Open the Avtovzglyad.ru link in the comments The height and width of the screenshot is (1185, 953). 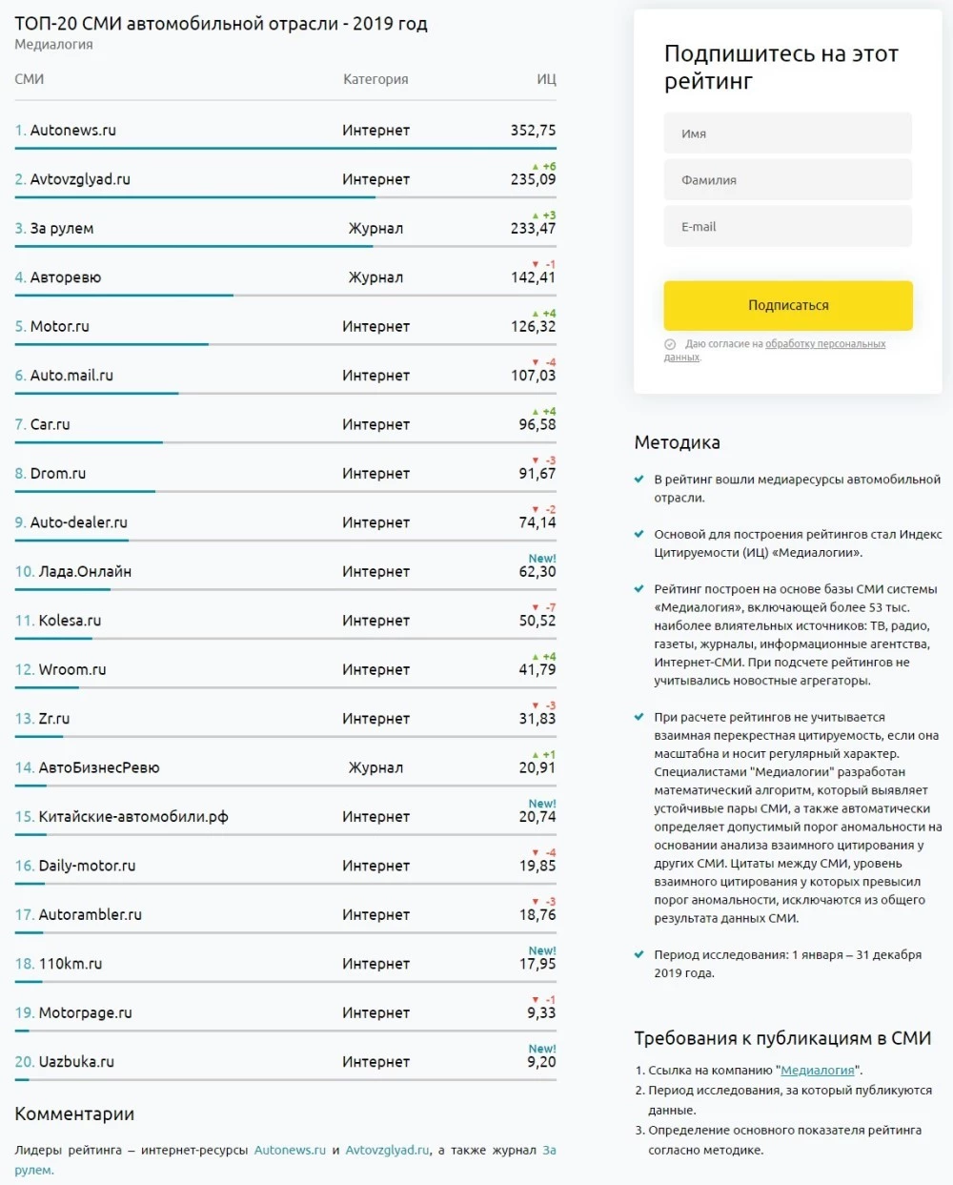click(387, 1150)
